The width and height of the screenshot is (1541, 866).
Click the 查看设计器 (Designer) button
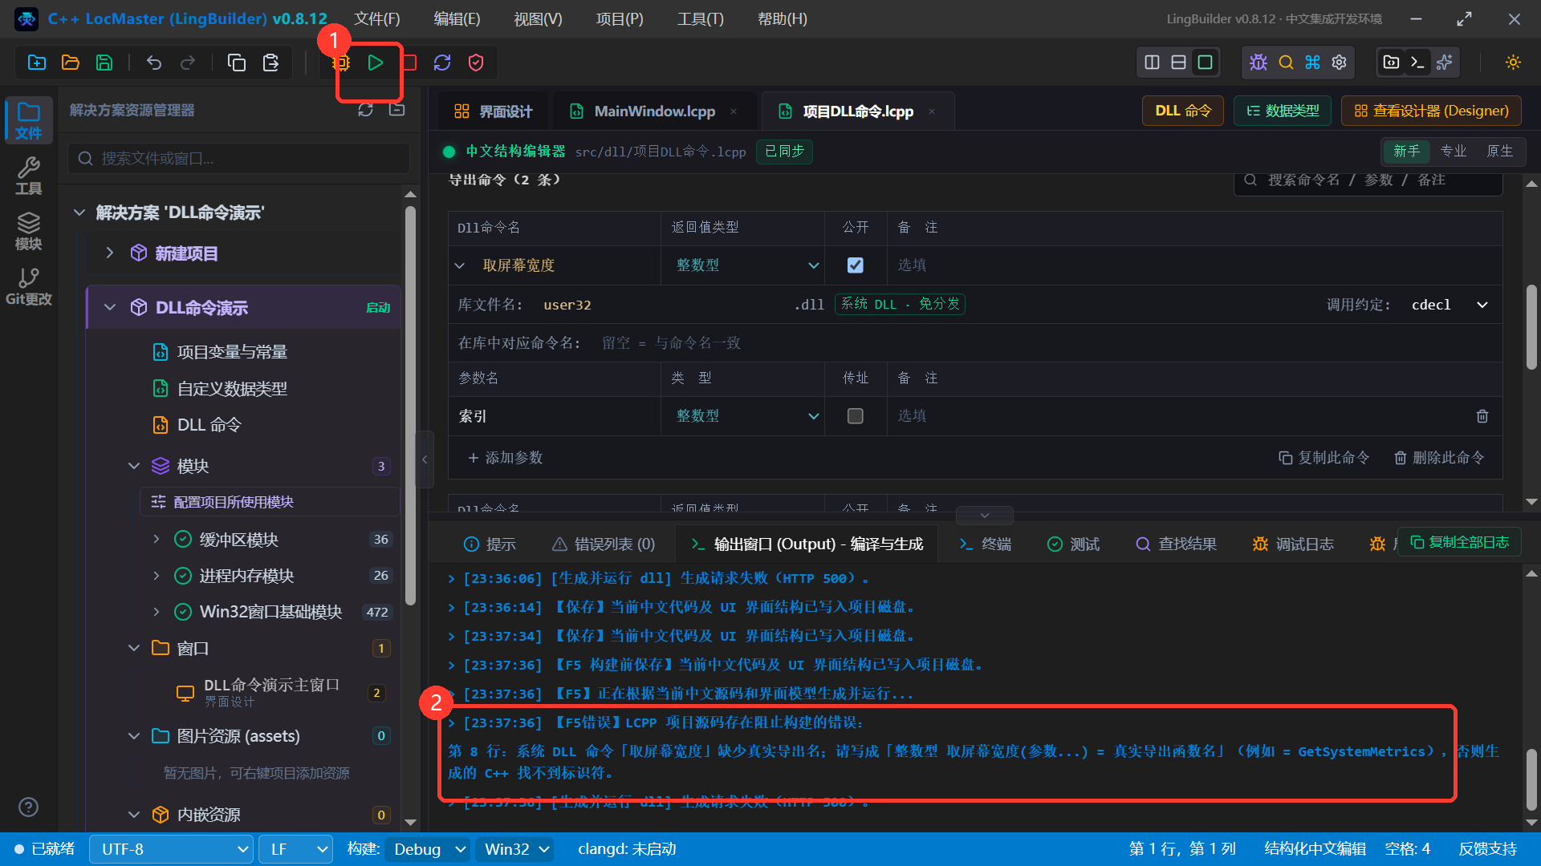1431,111
